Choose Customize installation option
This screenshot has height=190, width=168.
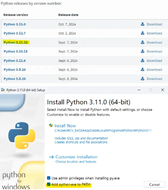tap(77, 157)
